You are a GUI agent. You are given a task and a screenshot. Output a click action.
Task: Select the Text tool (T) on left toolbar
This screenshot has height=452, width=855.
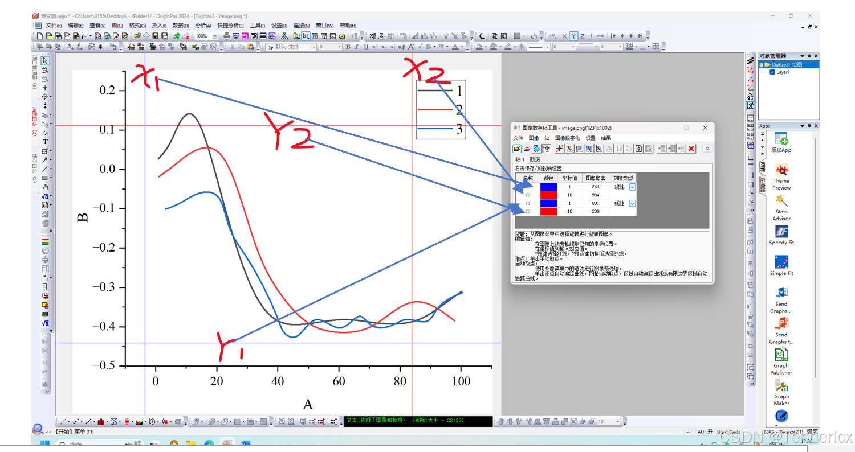[45, 142]
